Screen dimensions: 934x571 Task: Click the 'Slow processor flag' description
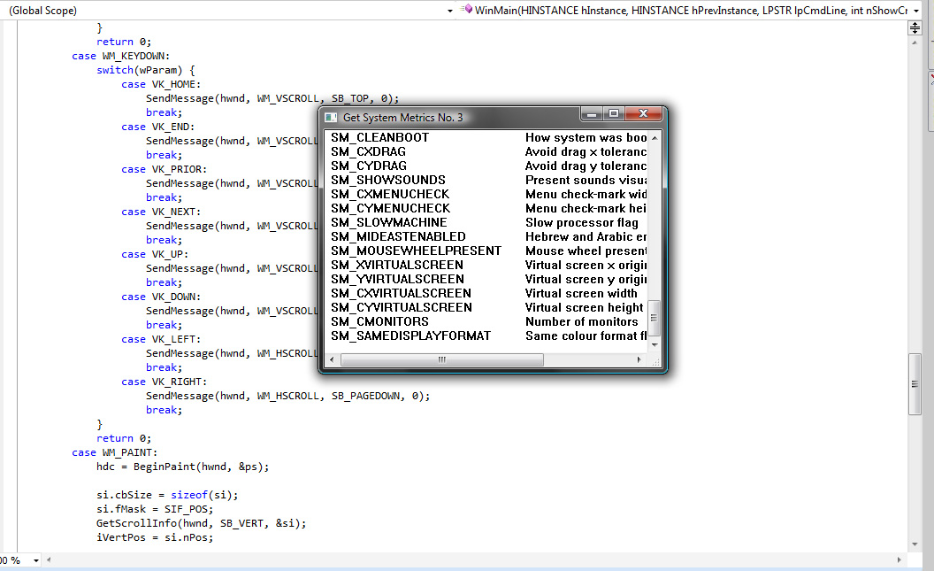coord(581,223)
